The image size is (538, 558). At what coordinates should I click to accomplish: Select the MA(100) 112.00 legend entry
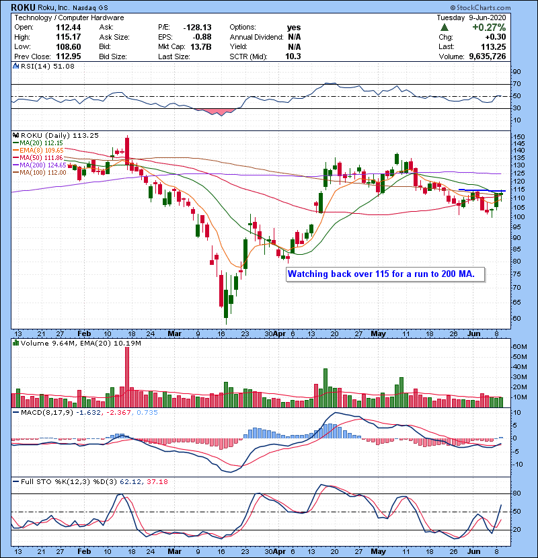point(40,173)
